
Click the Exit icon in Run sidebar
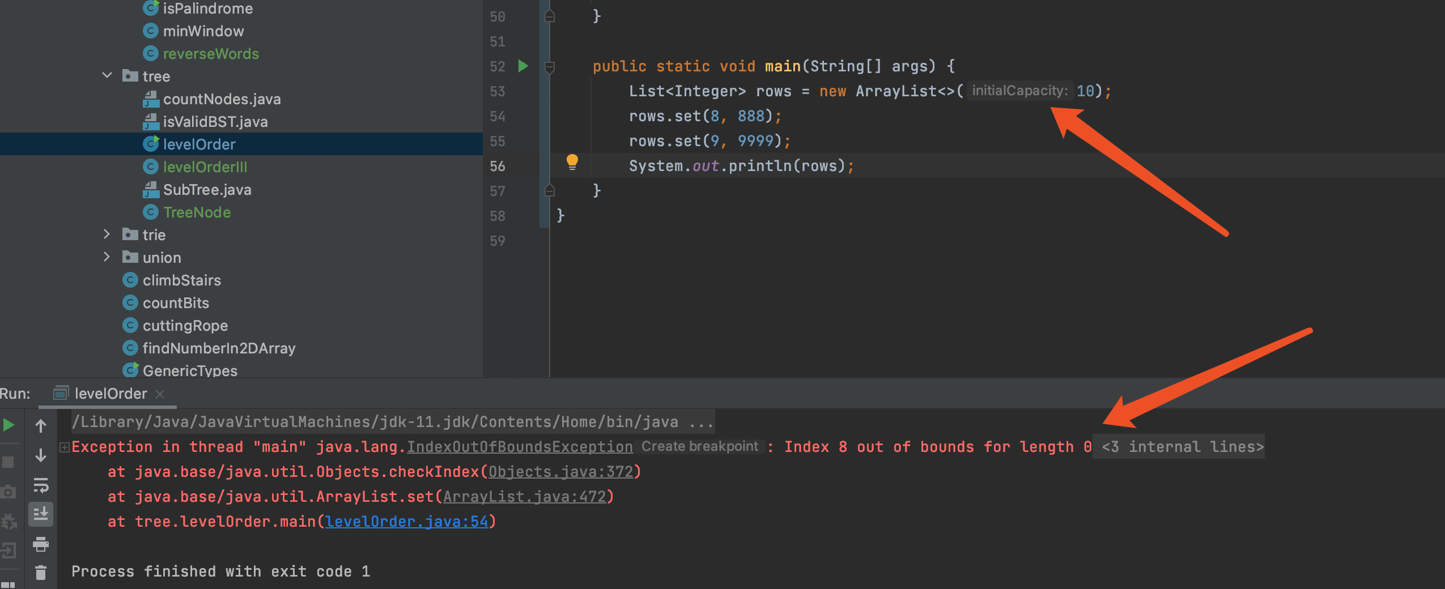click(8, 550)
